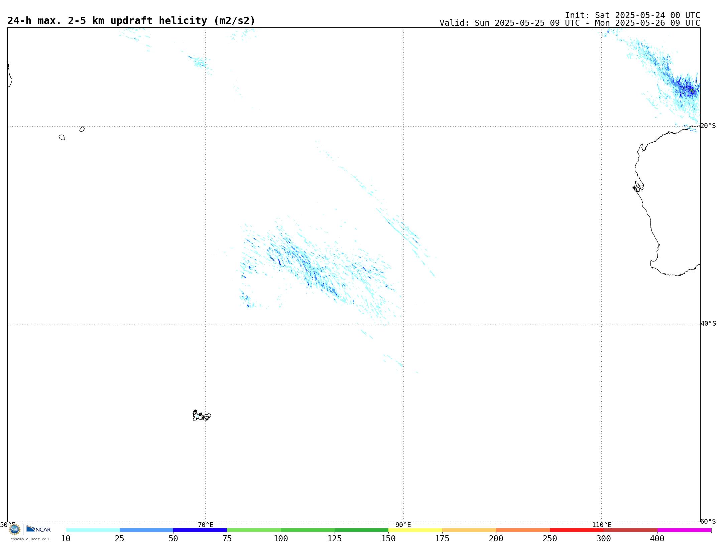
Task: Click the dark red 300-400 color swatch
Action: coord(631,530)
